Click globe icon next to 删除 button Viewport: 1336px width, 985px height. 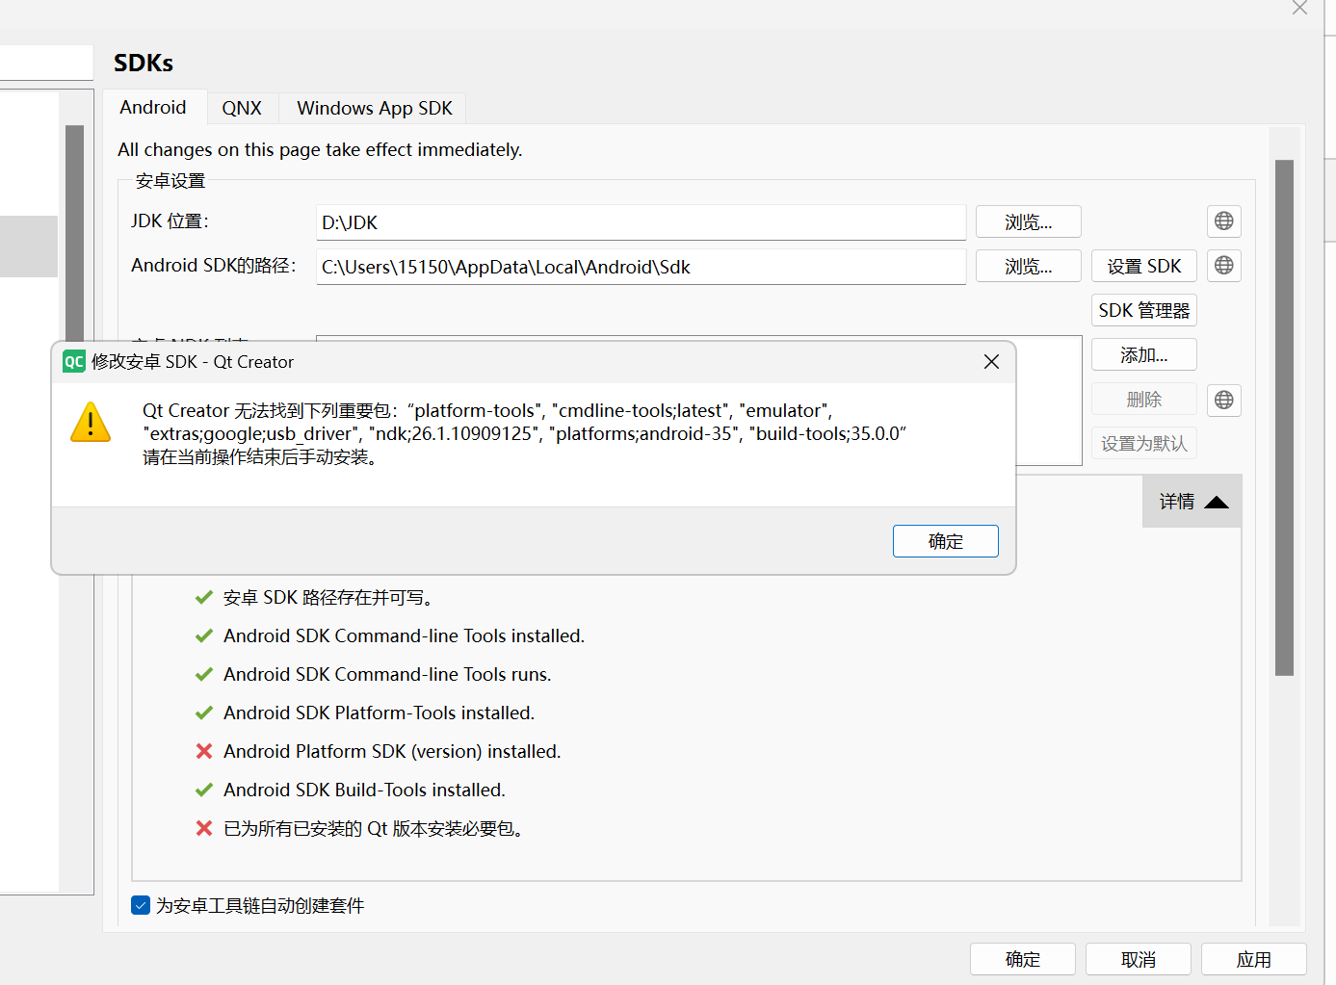[x=1223, y=400]
